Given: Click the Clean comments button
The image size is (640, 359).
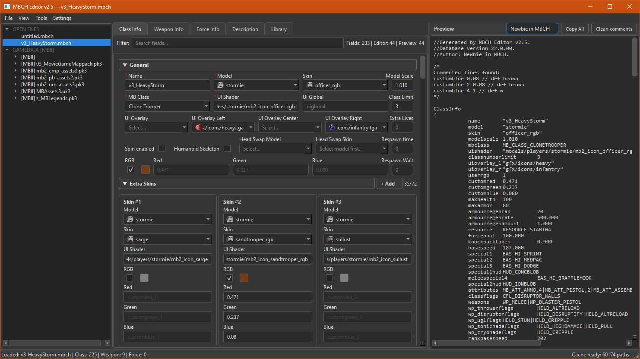Looking at the screenshot, I should click(614, 29).
